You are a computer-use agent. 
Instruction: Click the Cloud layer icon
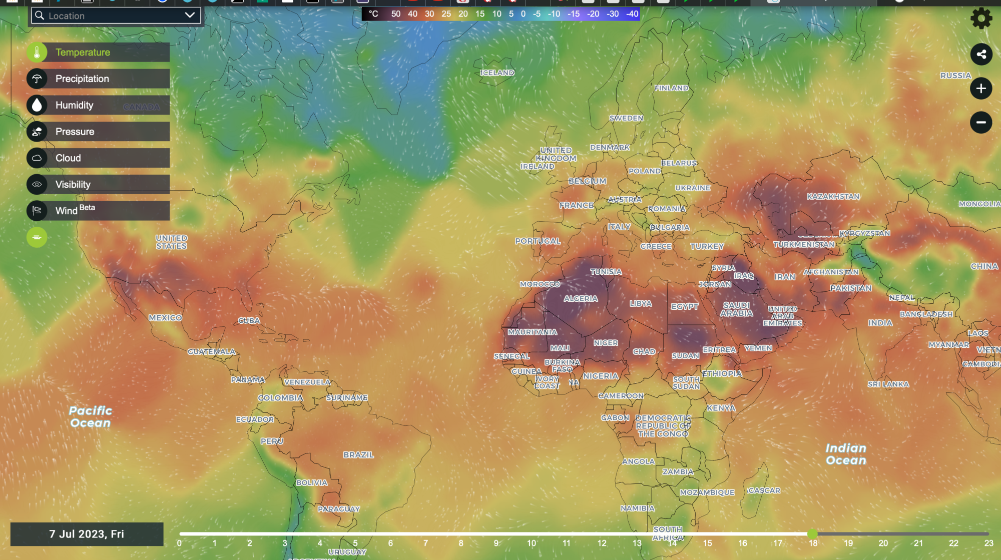[x=37, y=158]
